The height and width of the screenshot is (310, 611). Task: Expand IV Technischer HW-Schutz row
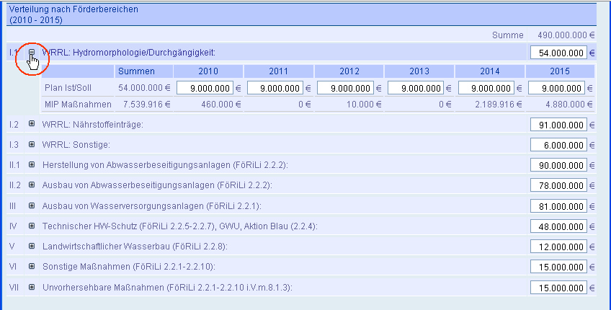click(32, 226)
